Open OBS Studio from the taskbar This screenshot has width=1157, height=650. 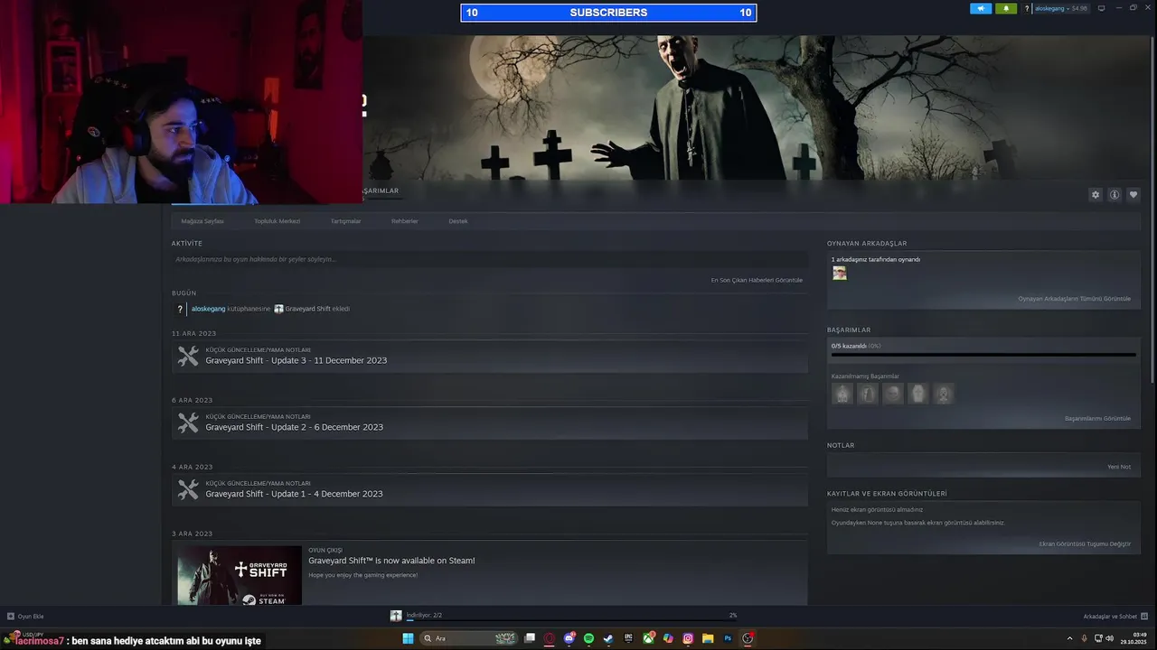point(748,638)
